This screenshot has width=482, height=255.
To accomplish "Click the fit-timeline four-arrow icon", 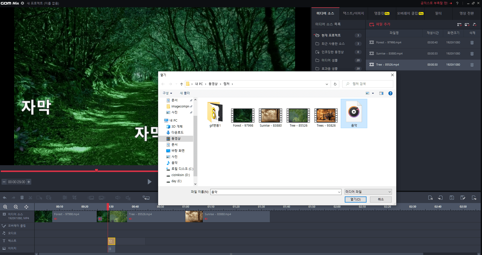I will pyautogui.click(x=26, y=207).
